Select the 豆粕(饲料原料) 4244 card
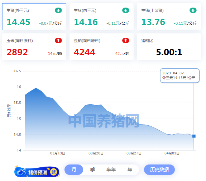 tap(101, 47)
